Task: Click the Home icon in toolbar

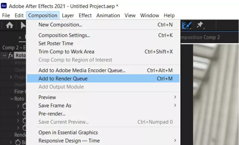Action: 10,25
